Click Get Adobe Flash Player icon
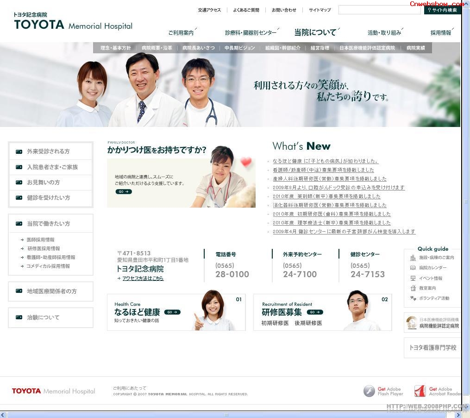 point(369,391)
